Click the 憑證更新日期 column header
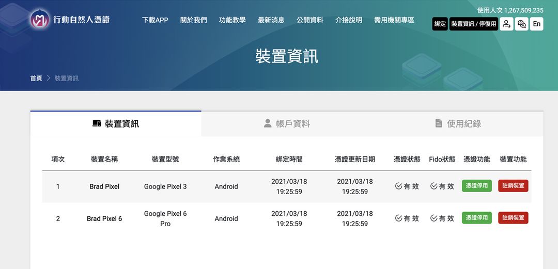The height and width of the screenshot is (269, 558). pos(355,160)
